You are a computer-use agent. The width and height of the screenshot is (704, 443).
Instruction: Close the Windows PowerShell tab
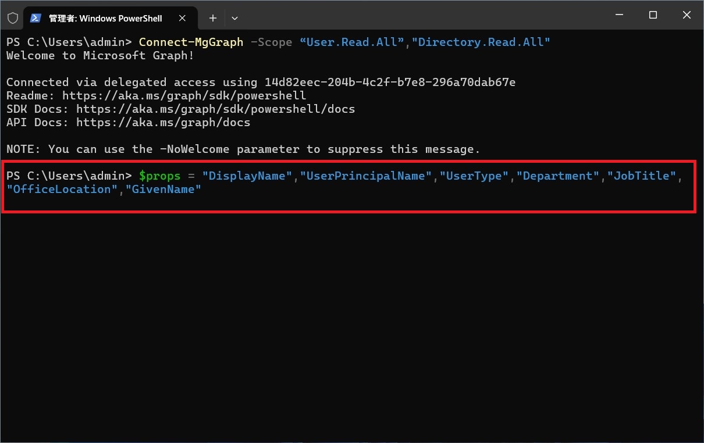pos(182,18)
